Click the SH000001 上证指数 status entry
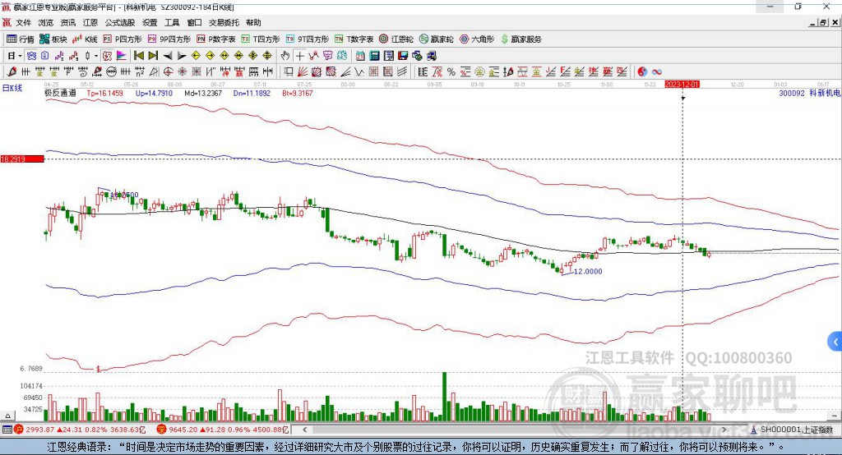Screen dimensions: 842x455 796,430
